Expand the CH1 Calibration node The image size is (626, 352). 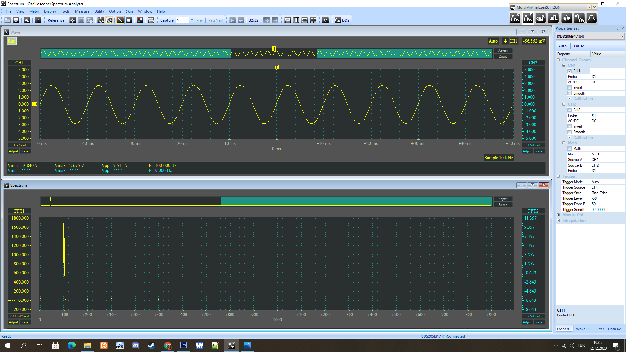point(569,99)
